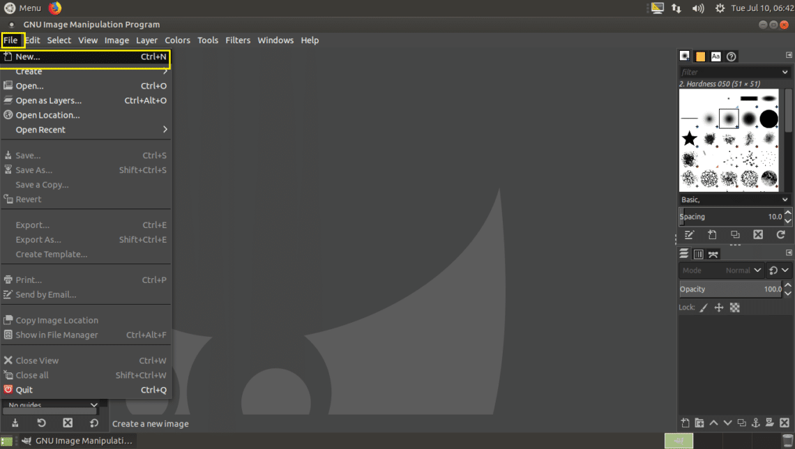The image size is (795, 449).
Task: Select the Hardness 050 brush thumbnail
Action: [729, 119]
